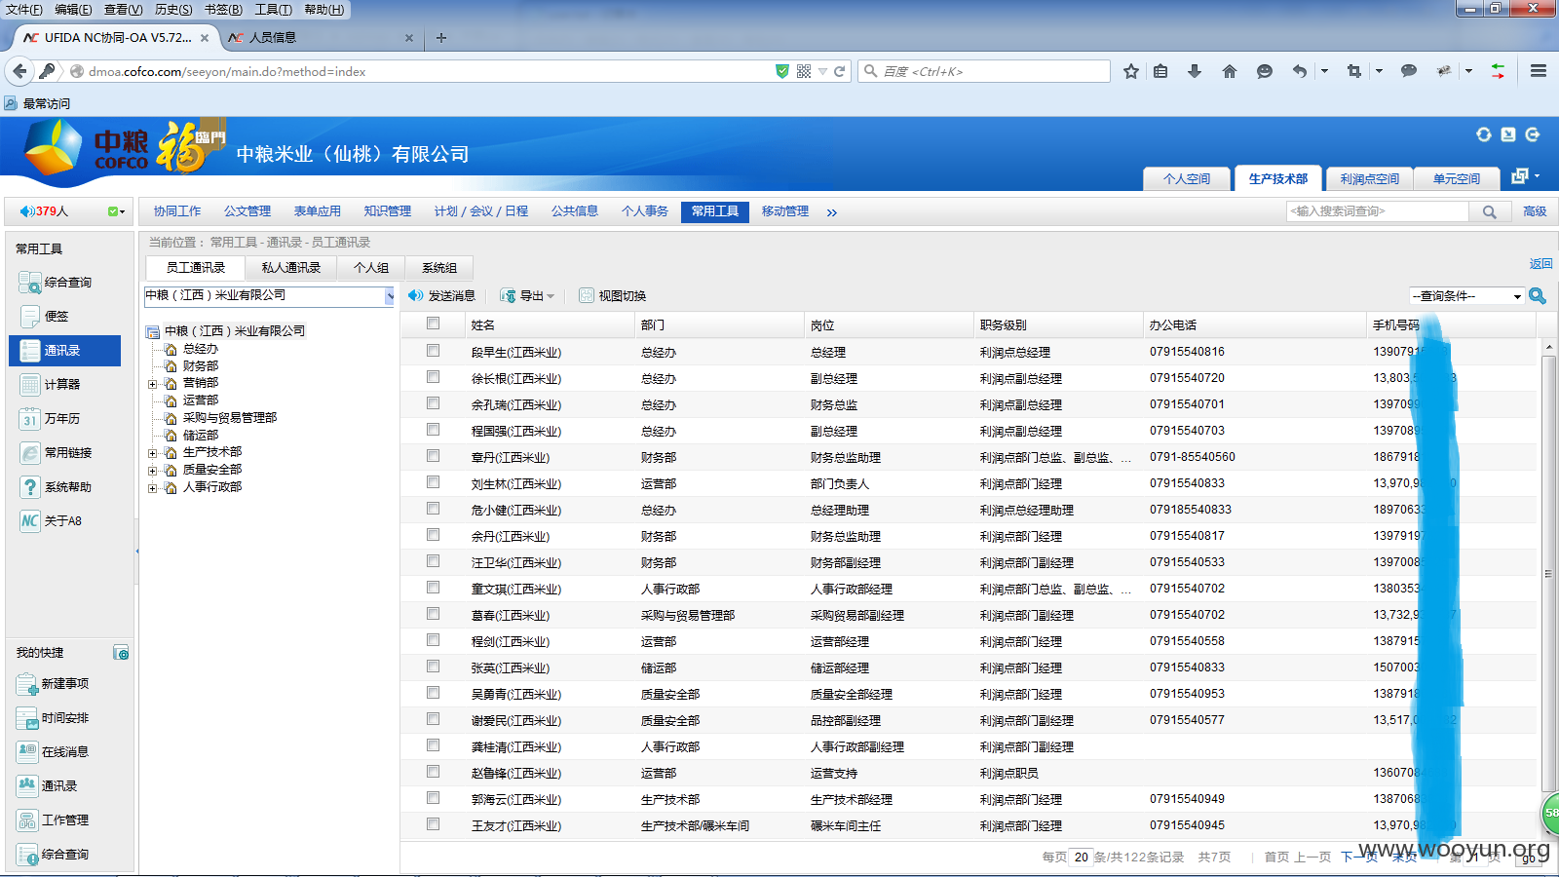The height and width of the screenshot is (877, 1559).
Task: Check the row for 徐长根(江西米业)
Action: click(x=433, y=377)
